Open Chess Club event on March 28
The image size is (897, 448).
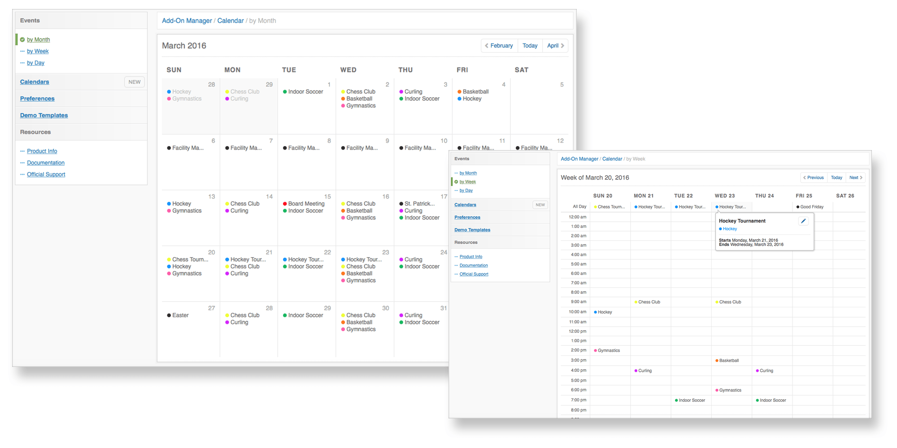coord(242,315)
